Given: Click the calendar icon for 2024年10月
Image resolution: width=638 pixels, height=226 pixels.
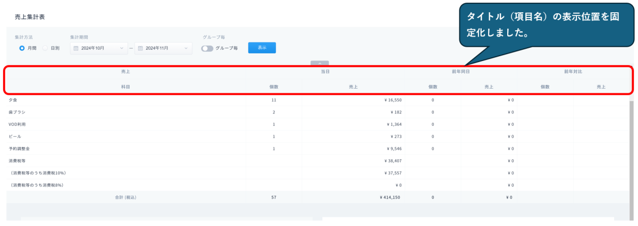Looking at the screenshot, I should pos(75,48).
